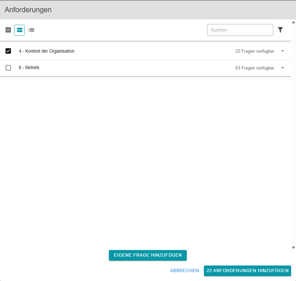Cancel with the Abbrechen link
The image size is (296, 281).
184,270
